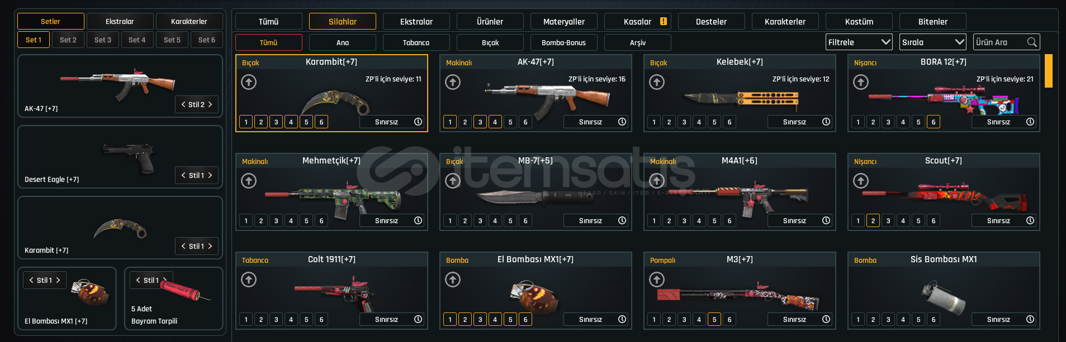Click upgrade arrow icon on Mehmetçik[+7] card

pos(249,181)
